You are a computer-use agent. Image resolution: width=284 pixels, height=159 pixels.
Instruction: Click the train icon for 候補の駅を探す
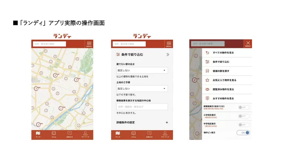click(207, 71)
